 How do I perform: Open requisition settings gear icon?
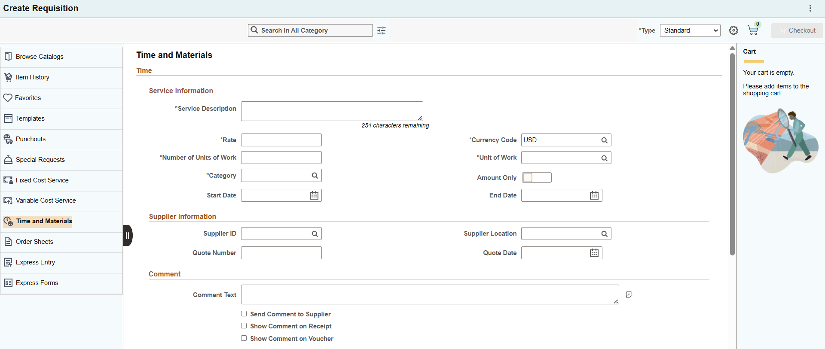(x=733, y=30)
